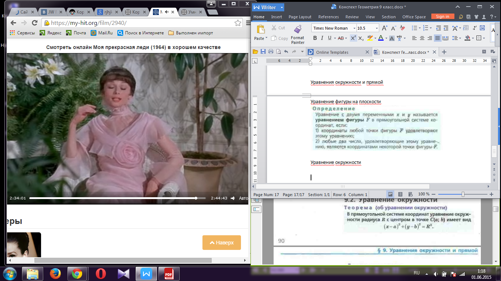
Task: Expand the Paste options arrow
Action: click(x=267, y=38)
